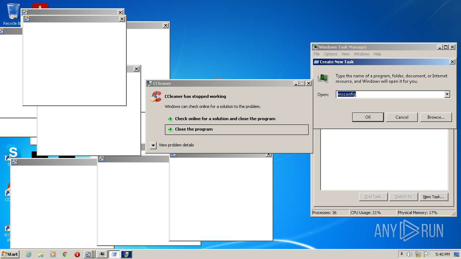Open the File menu in Task Manager

[317, 54]
